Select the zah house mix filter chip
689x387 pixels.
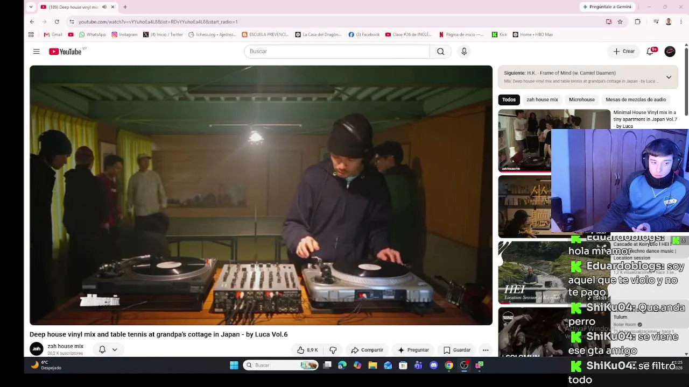click(x=542, y=99)
